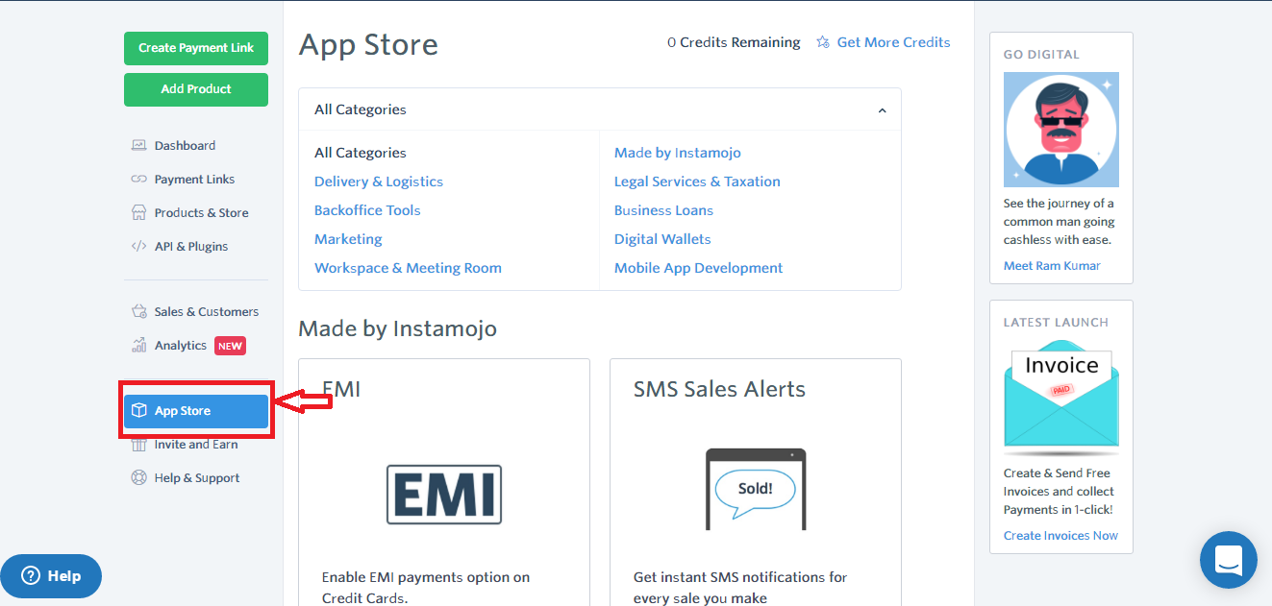Filter by Backoffice Tools category

pos(367,210)
